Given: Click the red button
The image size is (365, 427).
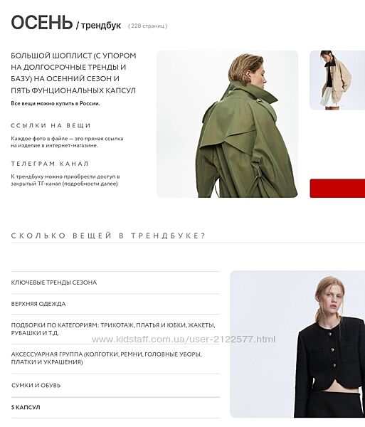Looking at the screenshot, I should 337,188.
